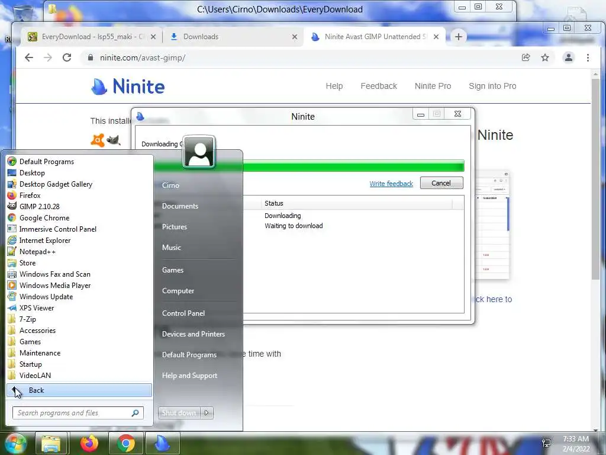Open the Chrome profile icon

569,57
